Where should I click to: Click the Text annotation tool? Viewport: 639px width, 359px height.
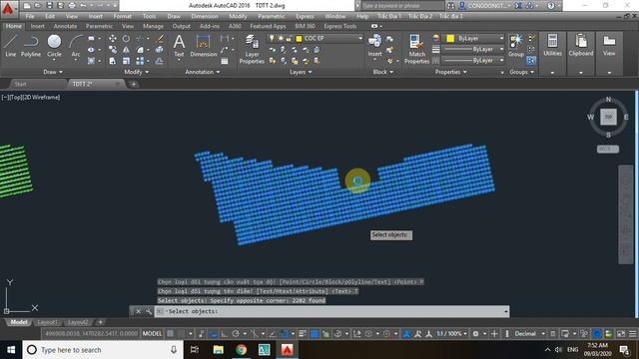pyautogui.click(x=179, y=45)
